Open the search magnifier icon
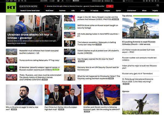The image size is (164, 115). (158, 5)
